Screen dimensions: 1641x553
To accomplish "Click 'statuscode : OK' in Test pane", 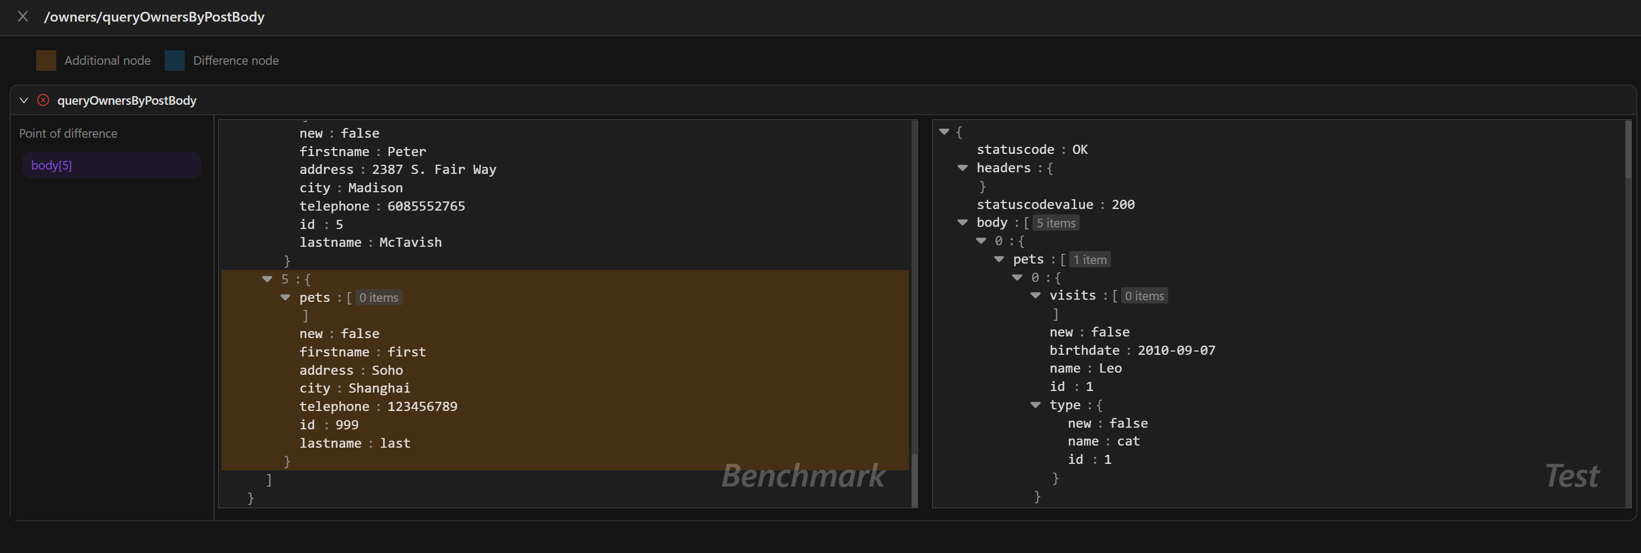I will click(x=1032, y=150).
